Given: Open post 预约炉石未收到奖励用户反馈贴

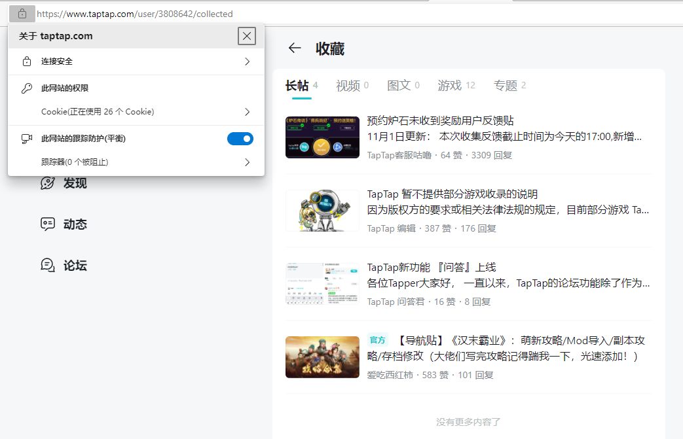Looking at the screenshot, I should 440,120.
